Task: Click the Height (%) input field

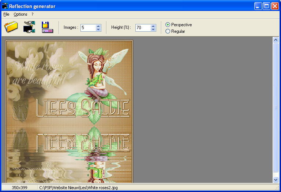Action: click(x=143, y=28)
